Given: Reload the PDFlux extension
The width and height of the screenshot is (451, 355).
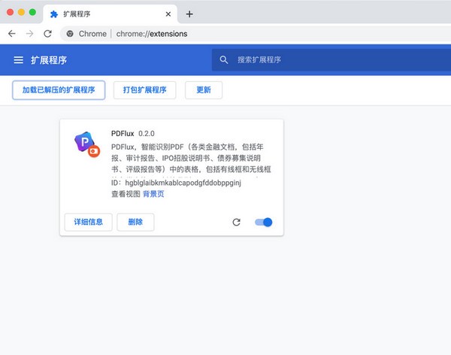Looking at the screenshot, I should click(x=237, y=222).
